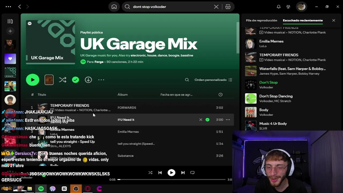
Task: Click the track preview thumbnail beside green play
Action: [x=49, y=80]
